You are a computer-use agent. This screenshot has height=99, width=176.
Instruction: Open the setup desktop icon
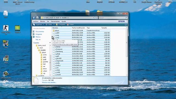6,58
